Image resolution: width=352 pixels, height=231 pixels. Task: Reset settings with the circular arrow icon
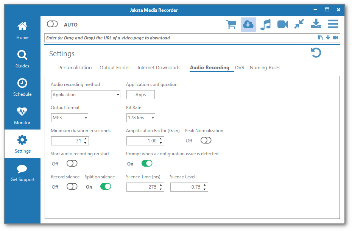316,53
